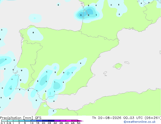Click the "45" legend label
The image size is (161, 124).
(x=73, y=123)
